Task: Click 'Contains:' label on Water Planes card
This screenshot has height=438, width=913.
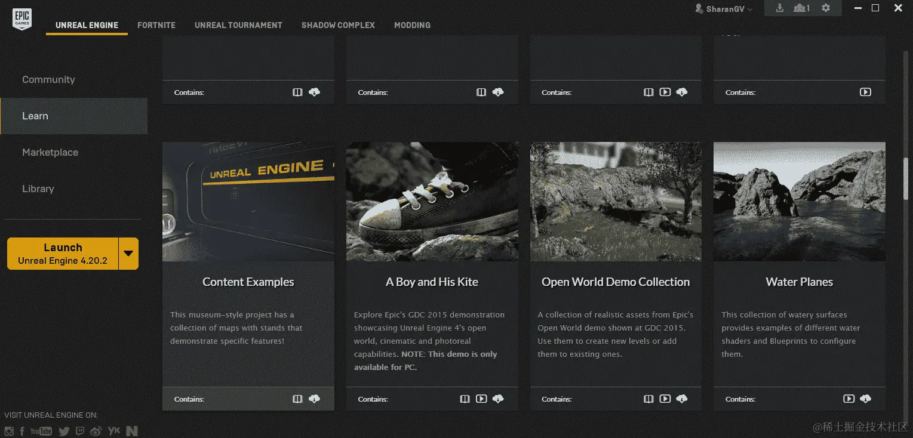Action: coord(740,399)
